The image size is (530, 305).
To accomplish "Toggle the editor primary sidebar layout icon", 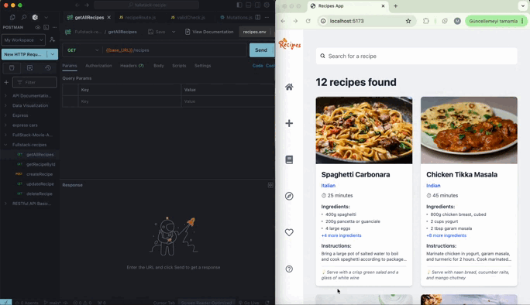I will 239,5.
